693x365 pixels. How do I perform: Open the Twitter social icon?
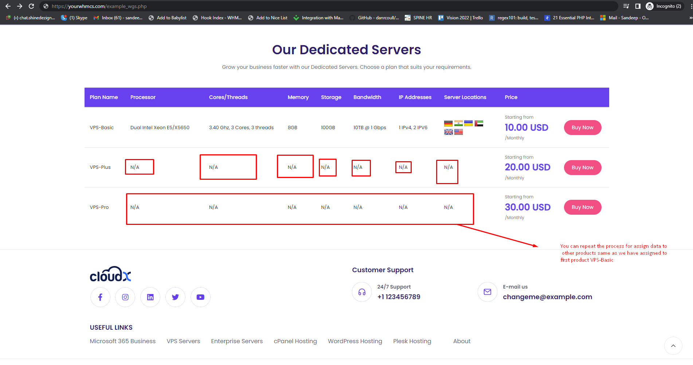click(x=175, y=297)
